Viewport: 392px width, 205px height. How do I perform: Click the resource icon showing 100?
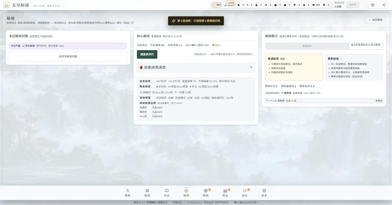pos(314,5)
